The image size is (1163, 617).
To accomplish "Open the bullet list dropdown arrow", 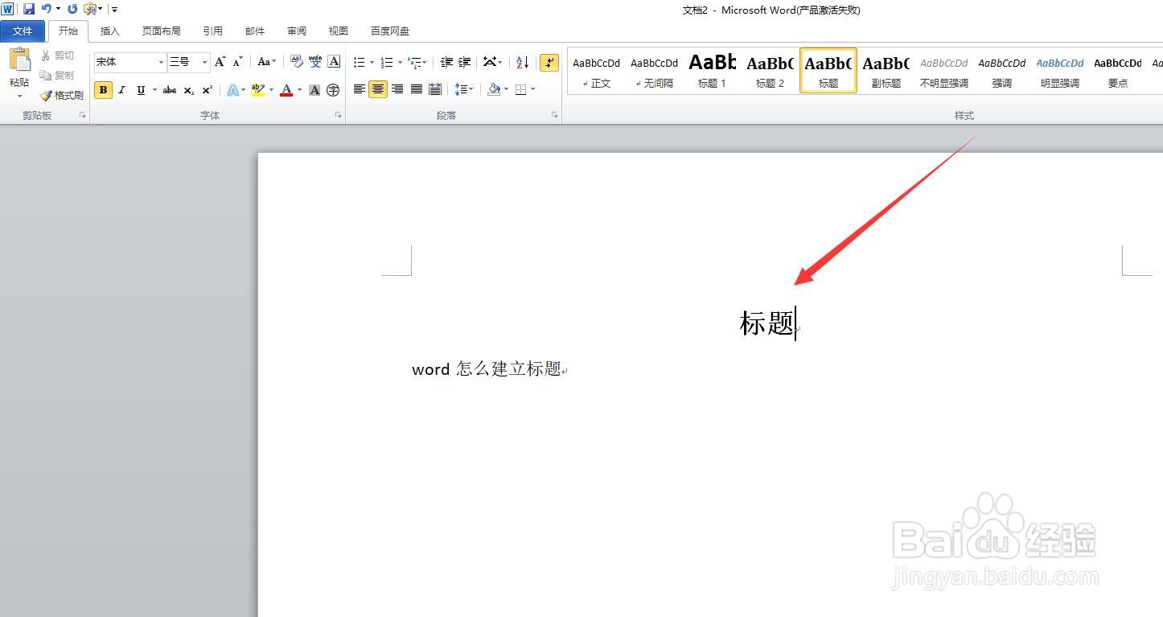I will (x=370, y=62).
